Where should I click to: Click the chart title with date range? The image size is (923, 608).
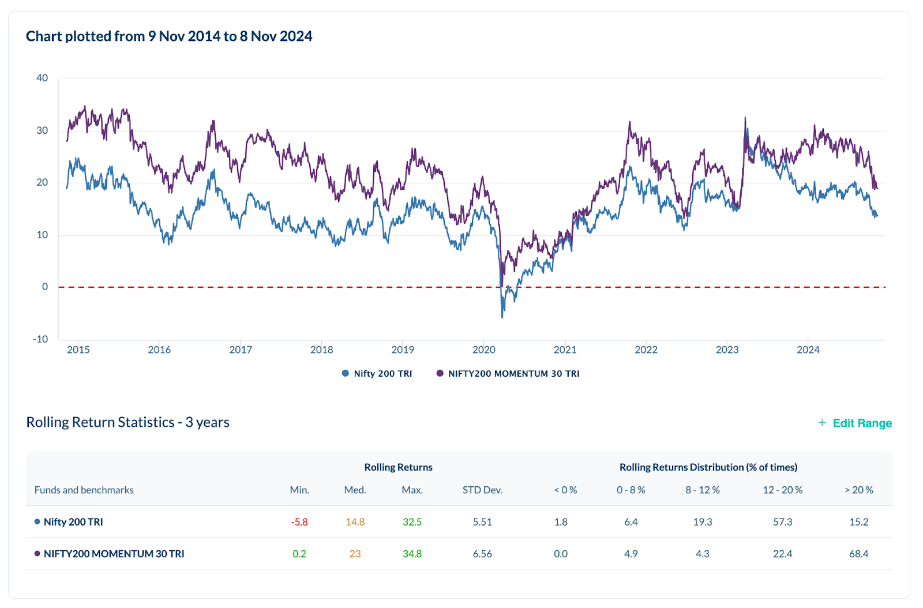click(169, 36)
